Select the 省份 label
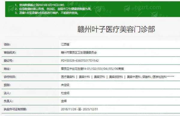This screenshot has height=116, width=180. point(7,44)
